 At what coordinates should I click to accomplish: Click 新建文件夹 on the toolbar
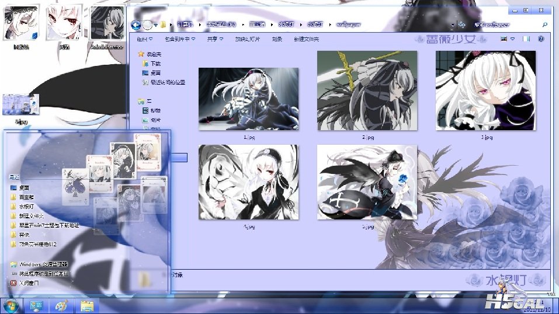coord(306,39)
